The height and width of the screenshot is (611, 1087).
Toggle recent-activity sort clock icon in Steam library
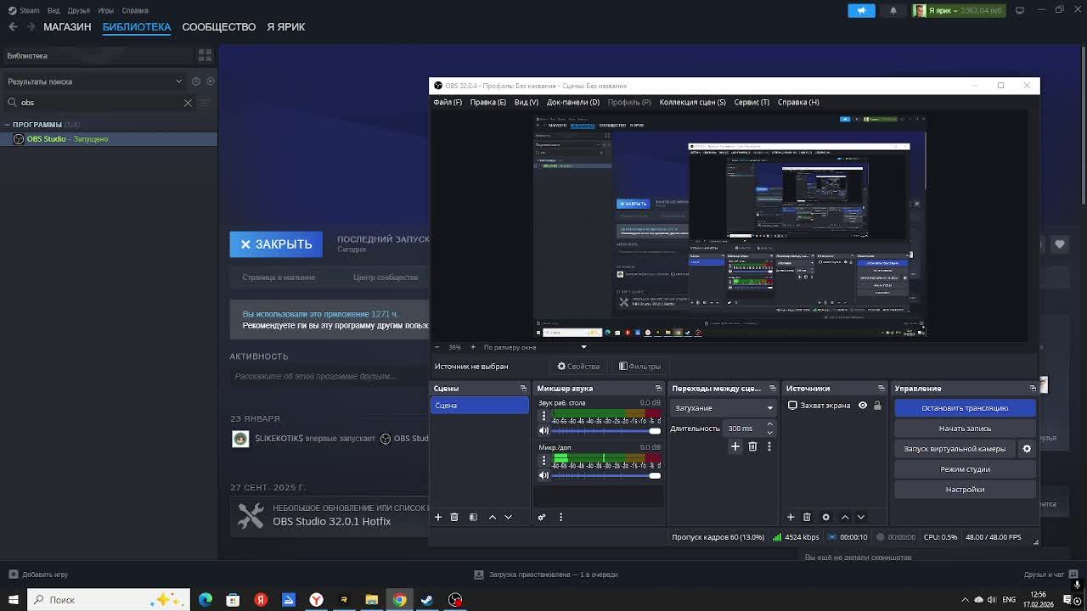tap(196, 81)
